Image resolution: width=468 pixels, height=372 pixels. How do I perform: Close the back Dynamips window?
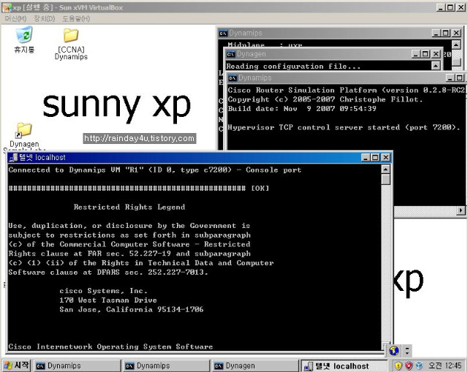456,33
